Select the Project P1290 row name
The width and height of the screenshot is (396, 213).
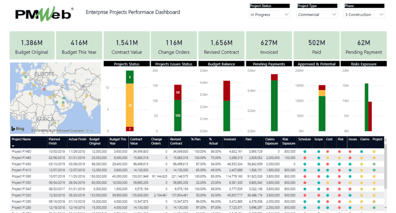point(21,201)
